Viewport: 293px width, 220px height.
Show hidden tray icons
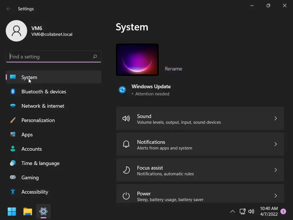pyautogui.click(x=233, y=212)
